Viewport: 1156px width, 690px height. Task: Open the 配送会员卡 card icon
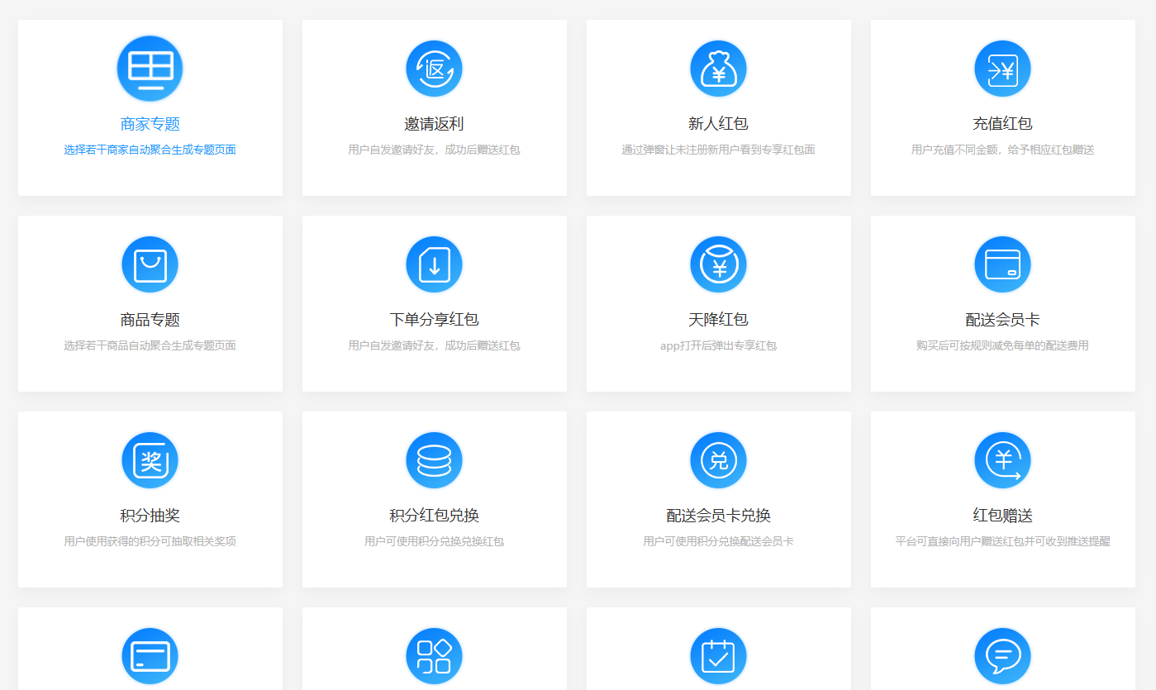1002,264
